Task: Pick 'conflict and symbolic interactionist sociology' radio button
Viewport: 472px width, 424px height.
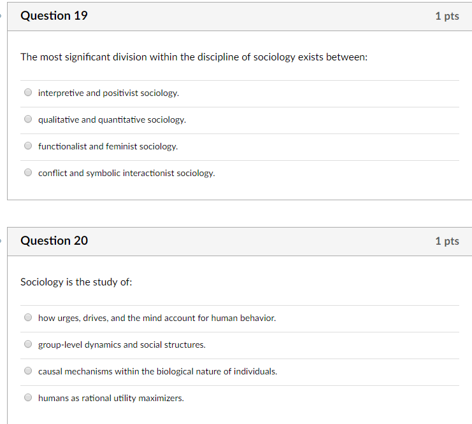Action: [28, 172]
